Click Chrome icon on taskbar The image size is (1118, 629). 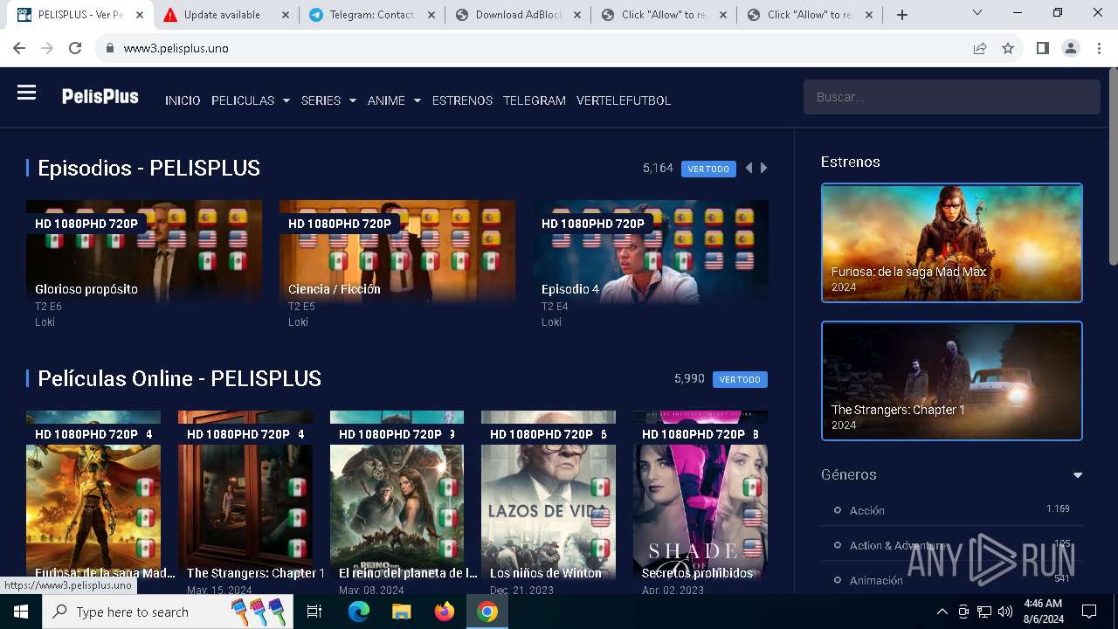pos(487,612)
